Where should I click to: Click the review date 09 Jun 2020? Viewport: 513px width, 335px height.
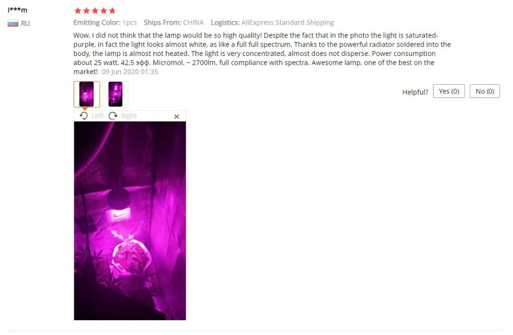(x=130, y=72)
